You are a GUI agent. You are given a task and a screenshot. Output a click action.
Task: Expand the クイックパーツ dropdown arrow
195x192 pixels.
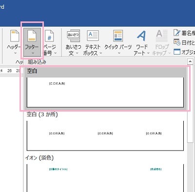[119, 53]
